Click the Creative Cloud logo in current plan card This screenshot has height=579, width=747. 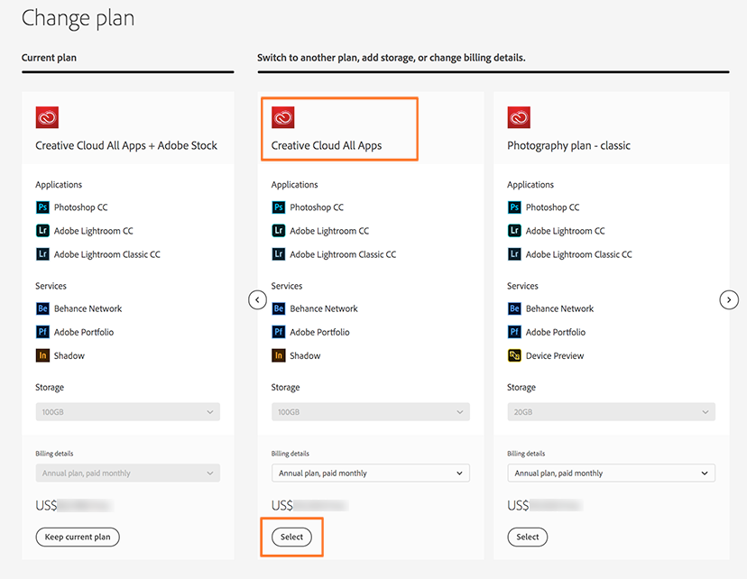pos(47,117)
